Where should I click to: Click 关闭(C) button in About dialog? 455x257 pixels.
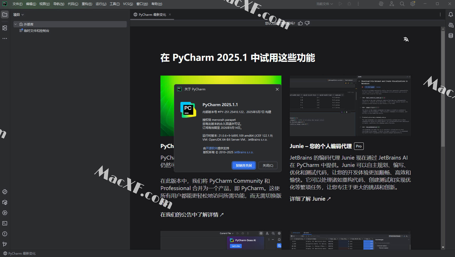point(268,165)
